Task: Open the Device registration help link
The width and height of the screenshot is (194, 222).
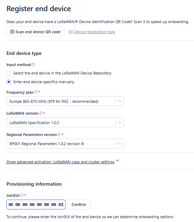Action: [x=95, y=32]
